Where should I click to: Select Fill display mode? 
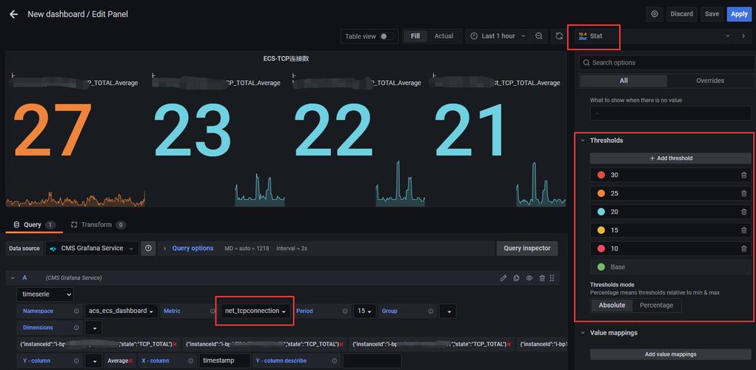click(x=415, y=36)
